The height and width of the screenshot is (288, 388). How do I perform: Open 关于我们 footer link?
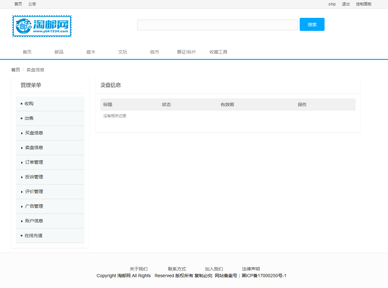pos(139,269)
